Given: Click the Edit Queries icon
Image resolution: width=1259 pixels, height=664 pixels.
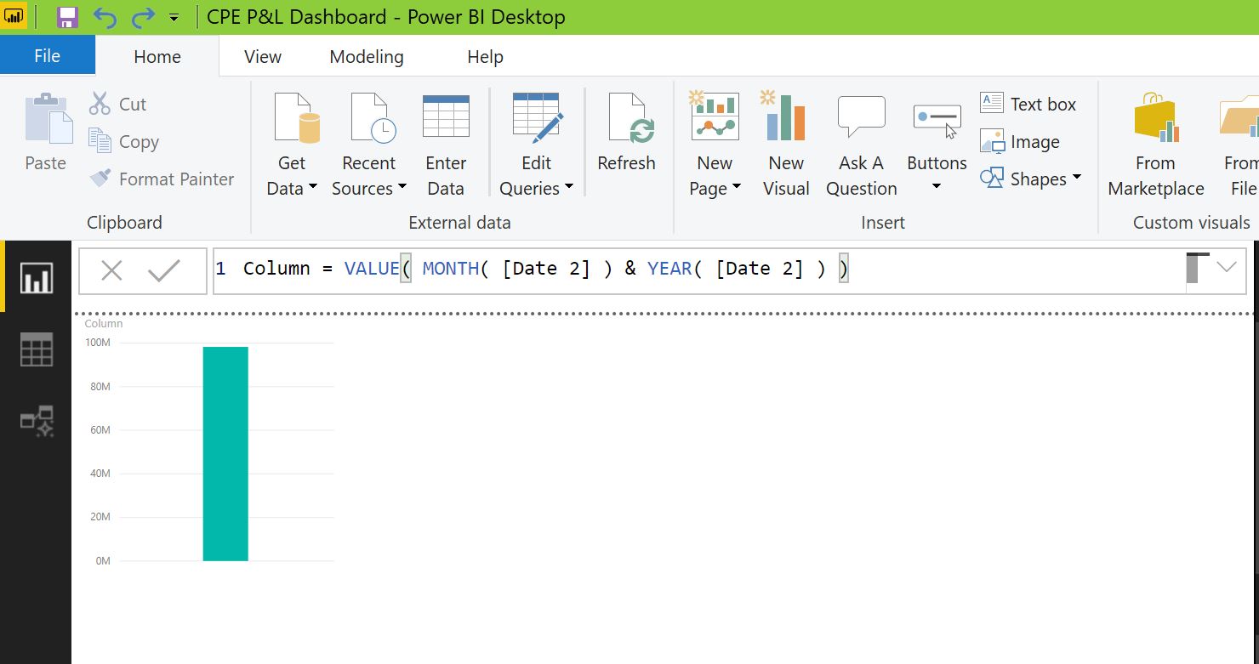Looking at the screenshot, I should tap(537, 117).
